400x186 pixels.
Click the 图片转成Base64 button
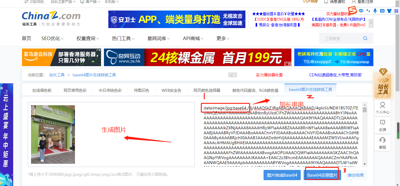tap(282, 175)
